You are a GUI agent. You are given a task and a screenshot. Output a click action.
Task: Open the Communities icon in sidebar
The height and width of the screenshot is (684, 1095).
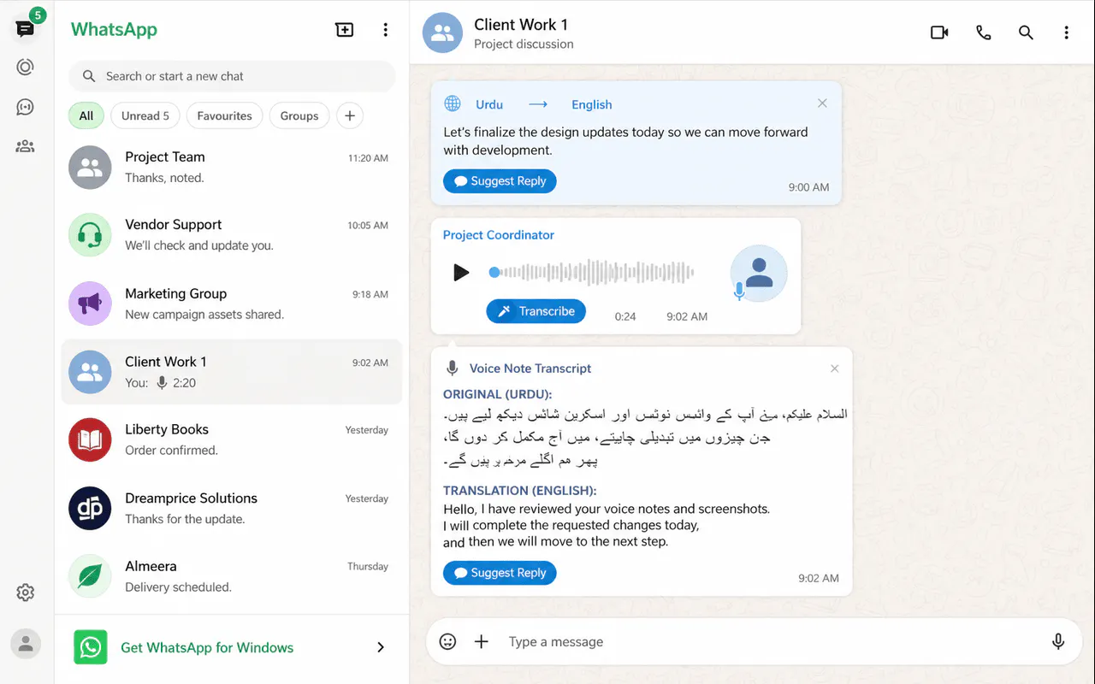(26, 146)
